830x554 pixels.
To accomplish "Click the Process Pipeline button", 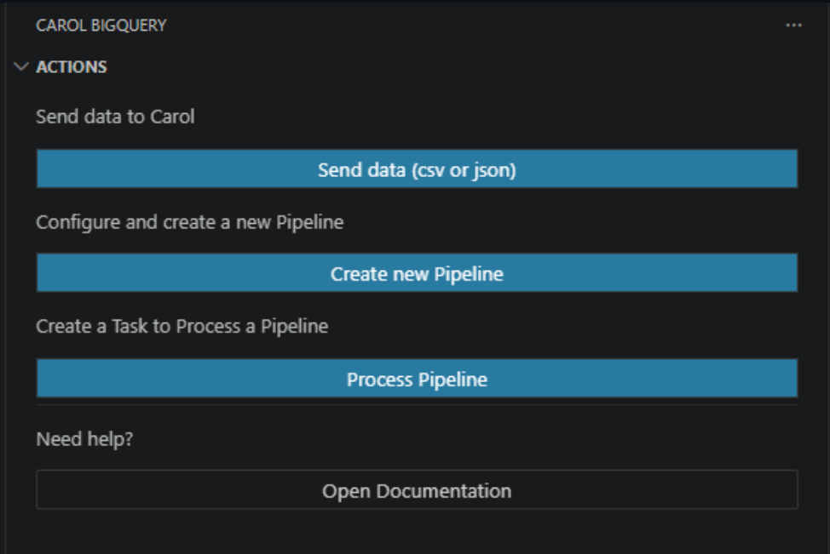I will 417,379.
